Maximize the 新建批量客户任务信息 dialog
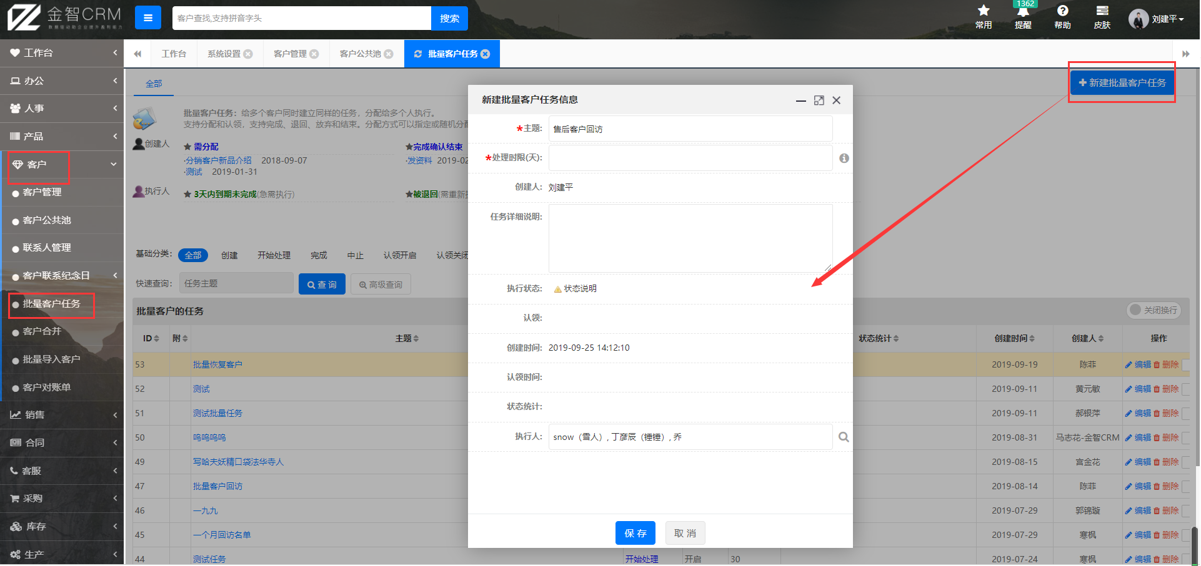Screen dimensions: 1201x566 pyautogui.click(x=819, y=100)
